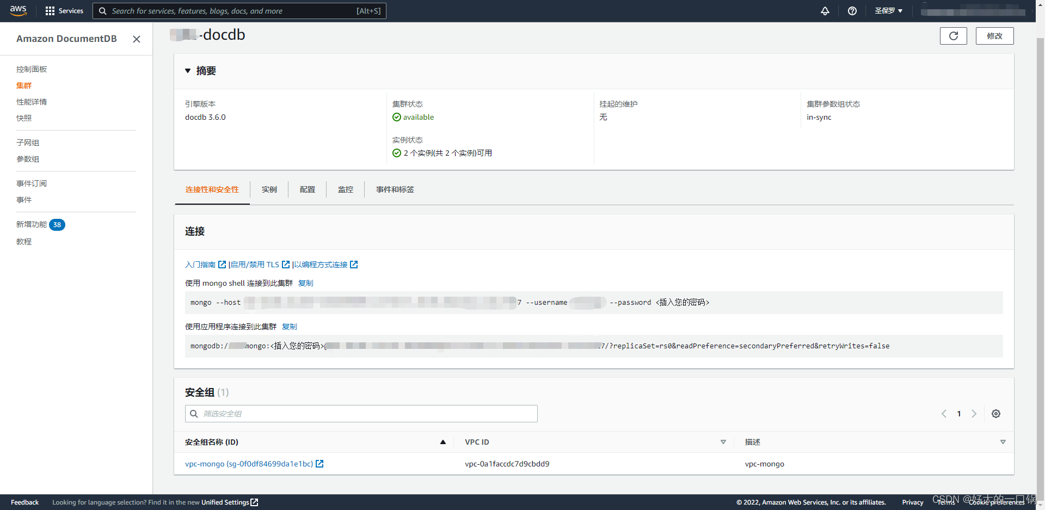Switch to the 监控 tab
This screenshot has width=1045, height=510.
tap(345, 189)
